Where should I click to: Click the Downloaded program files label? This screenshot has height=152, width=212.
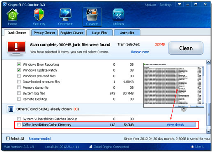[x=41, y=82]
